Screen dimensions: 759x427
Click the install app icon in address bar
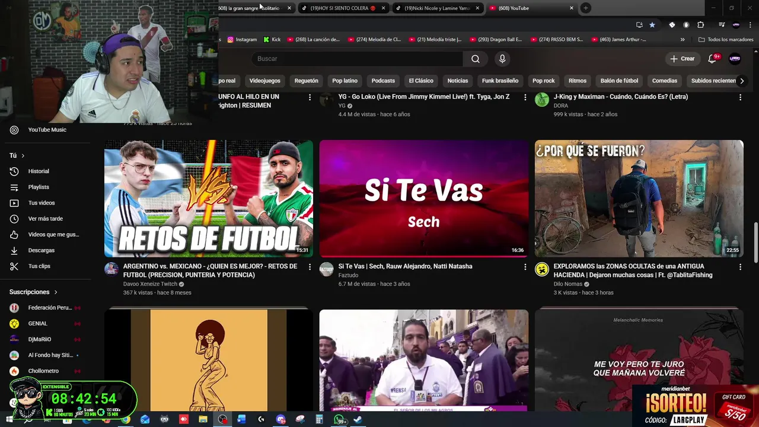pos(639,25)
